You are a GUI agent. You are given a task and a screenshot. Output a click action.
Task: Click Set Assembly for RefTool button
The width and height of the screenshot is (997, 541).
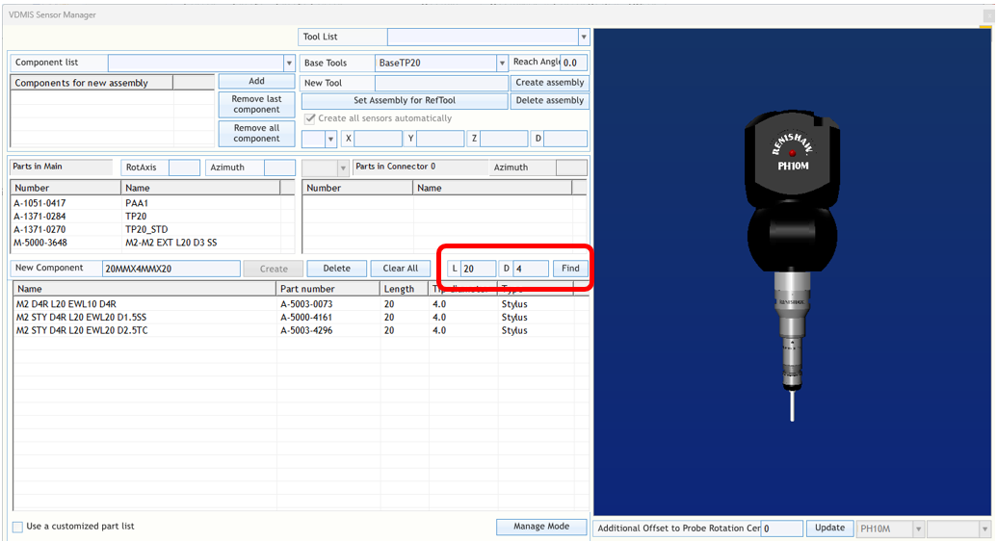(405, 100)
